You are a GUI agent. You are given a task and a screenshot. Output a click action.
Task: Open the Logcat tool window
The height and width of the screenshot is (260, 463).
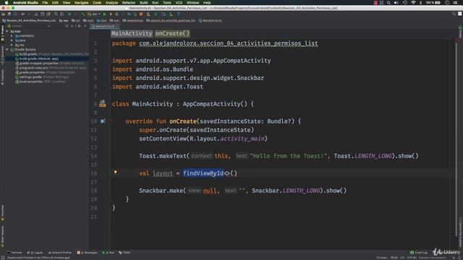click(35, 253)
